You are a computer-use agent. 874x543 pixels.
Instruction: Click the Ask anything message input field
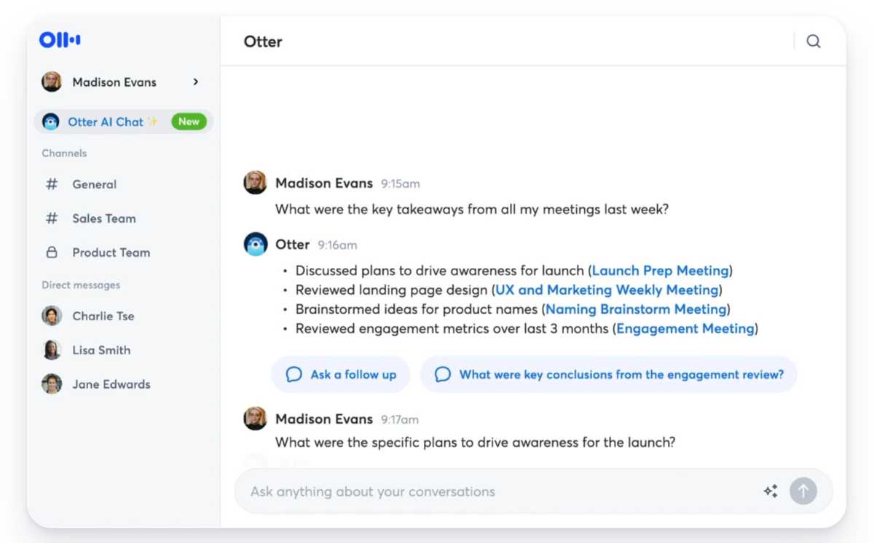(x=495, y=491)
